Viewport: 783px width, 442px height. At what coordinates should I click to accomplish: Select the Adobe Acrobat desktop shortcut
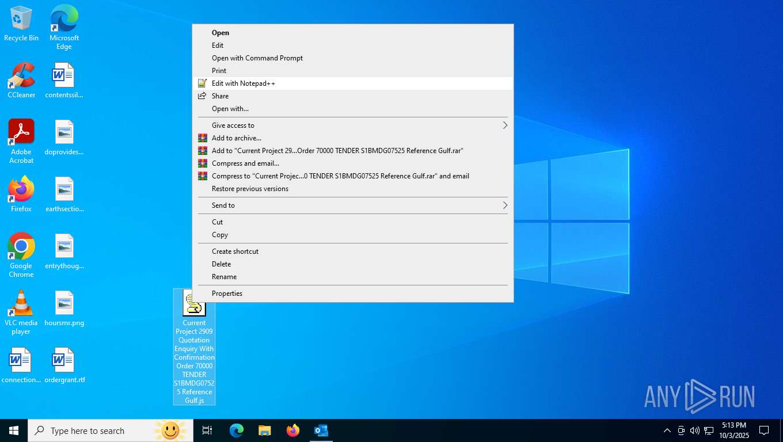pos(21,142)
